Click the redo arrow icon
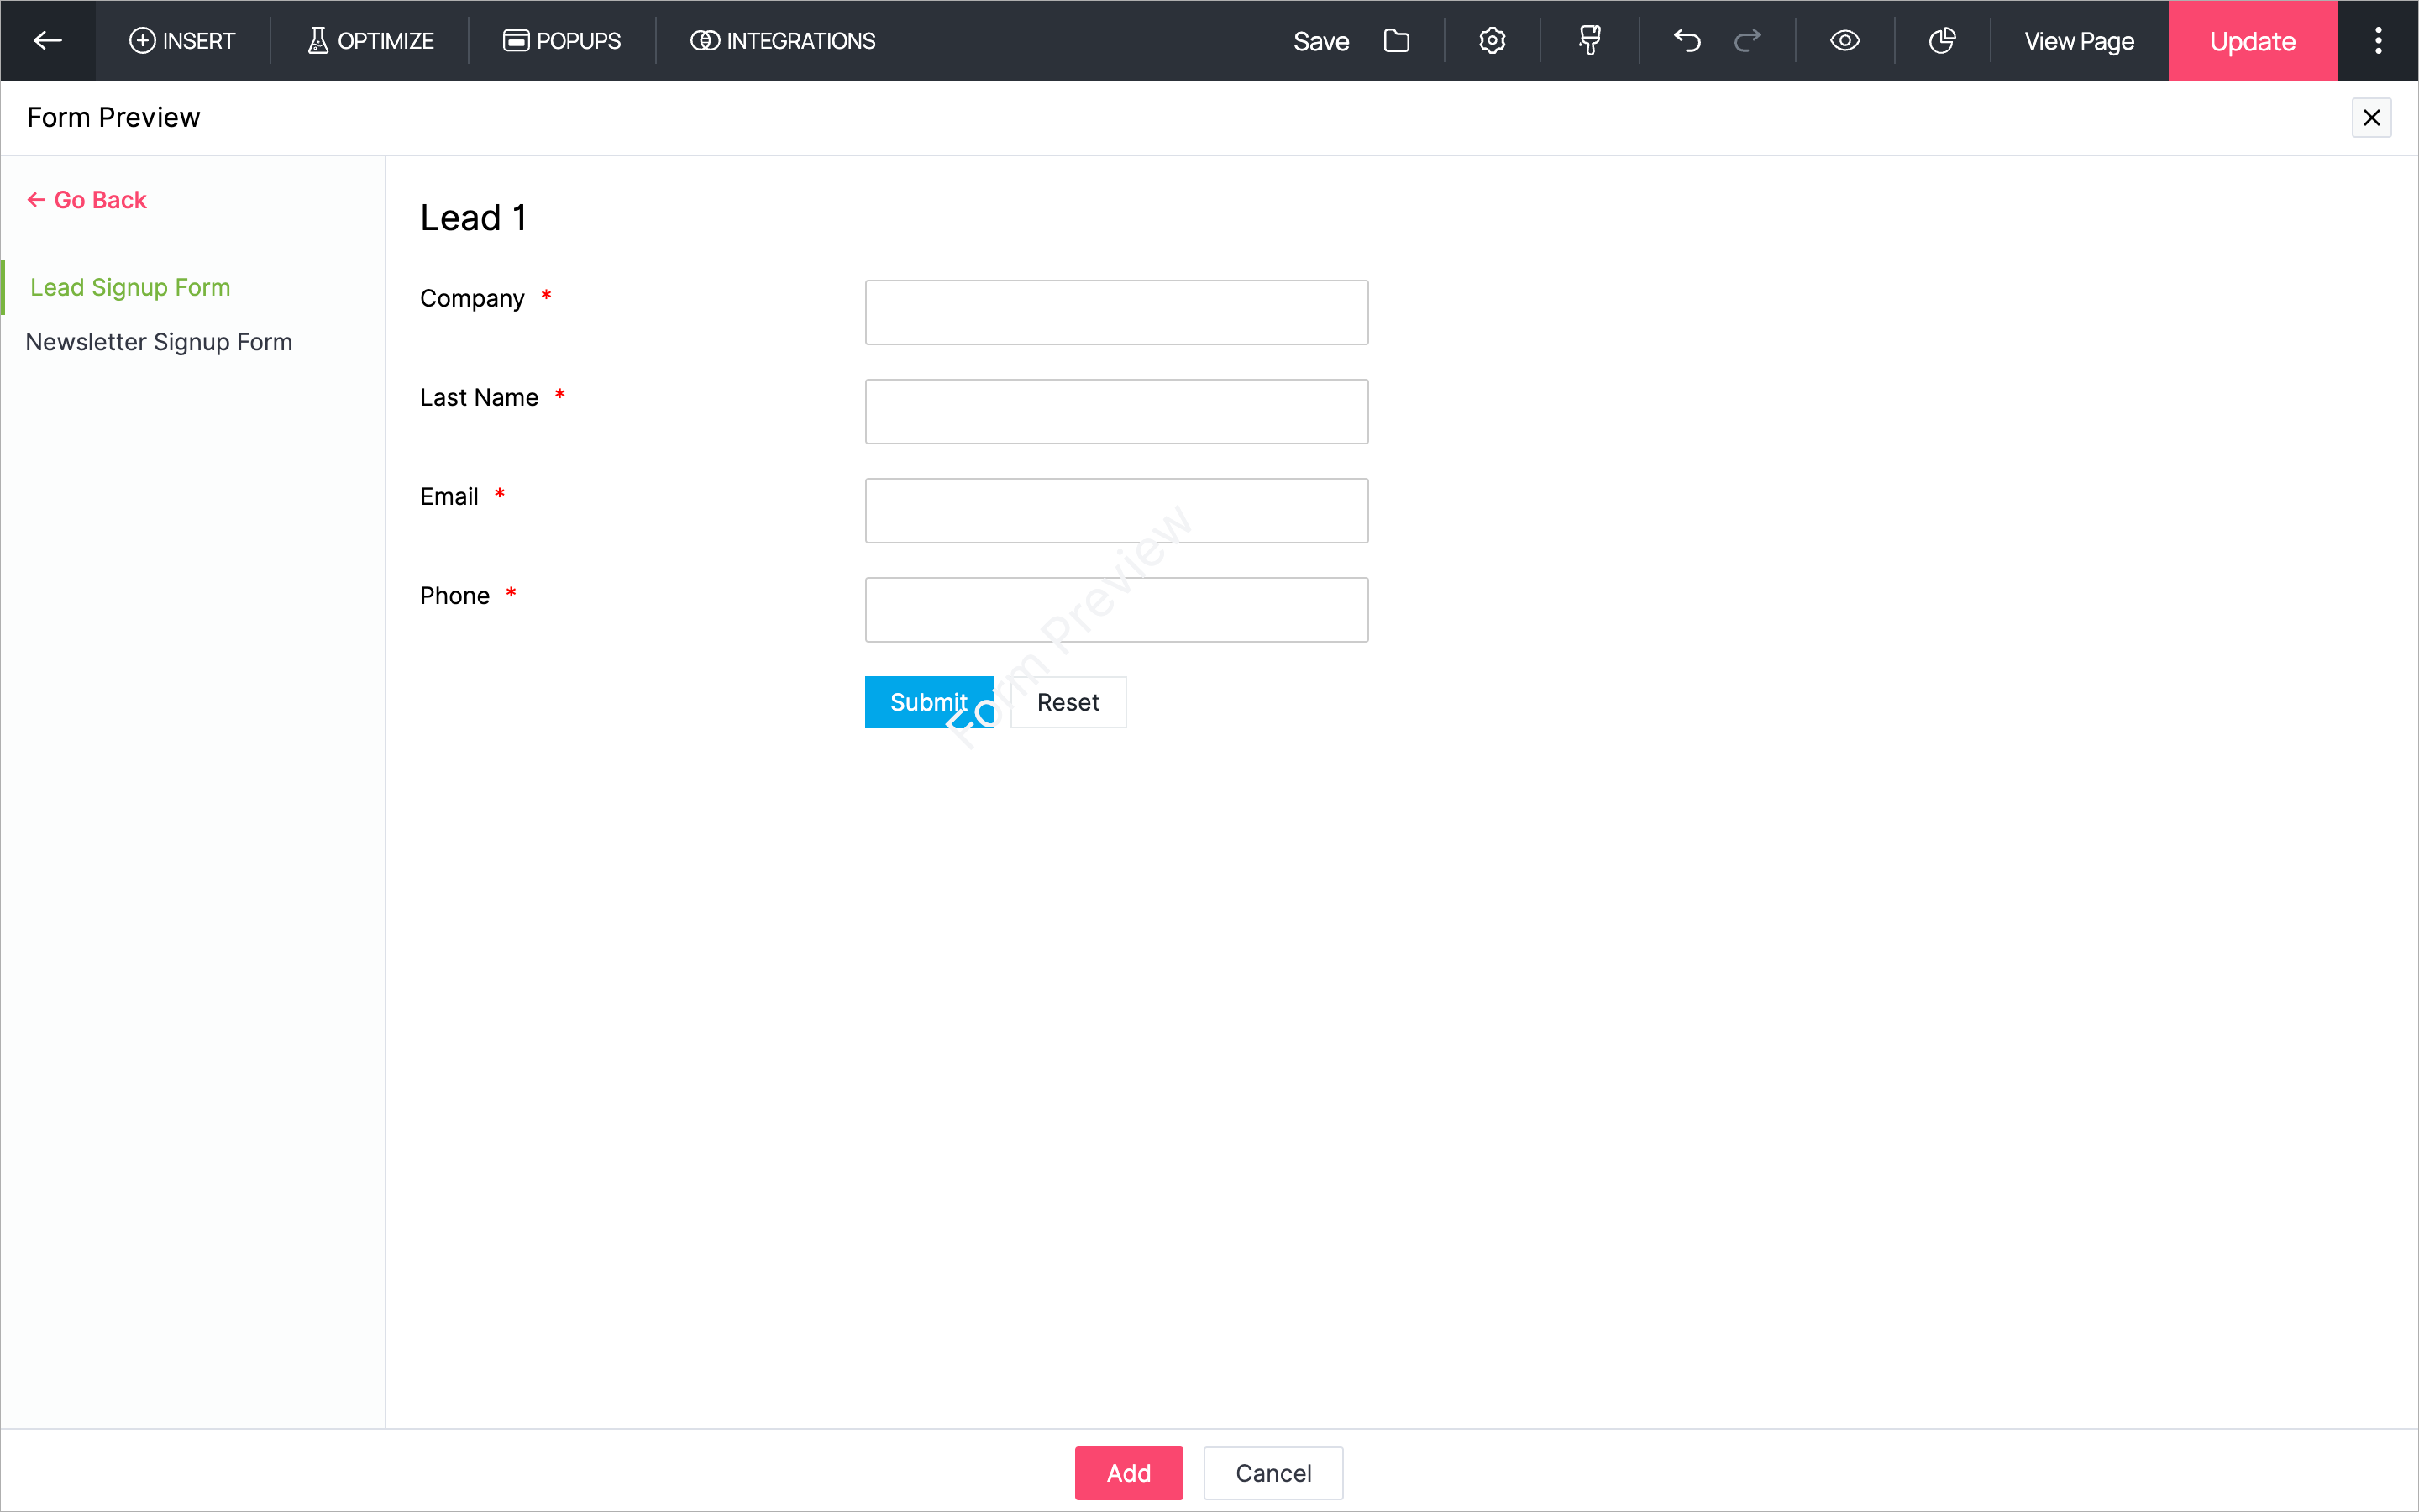The width and height of the screenshot is (2419, 1512). coord(1747,40)
